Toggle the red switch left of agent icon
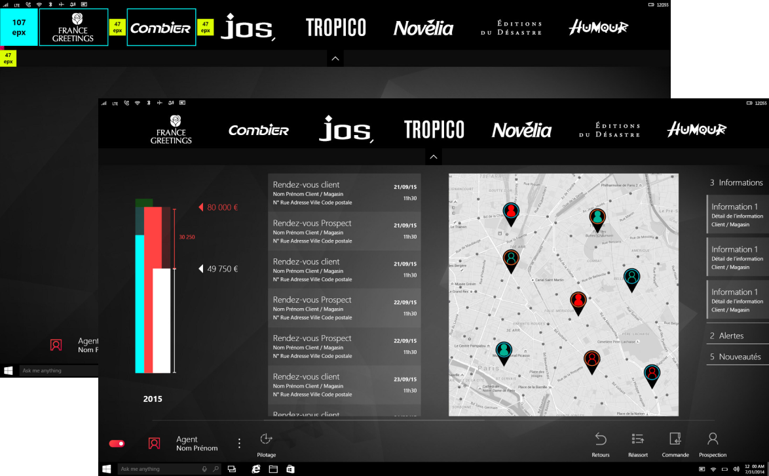 [x=117, y=444]
